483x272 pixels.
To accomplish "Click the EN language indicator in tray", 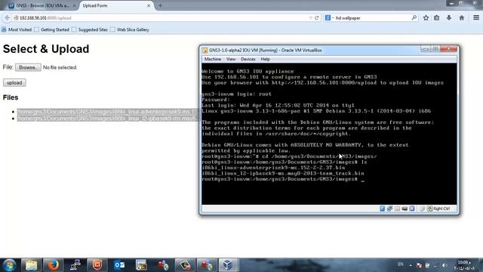I will coord(401,264).
